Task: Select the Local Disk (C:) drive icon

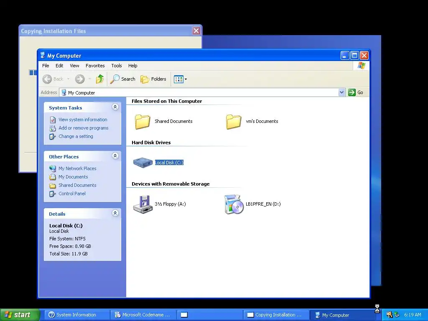Action: pos(143,163)
